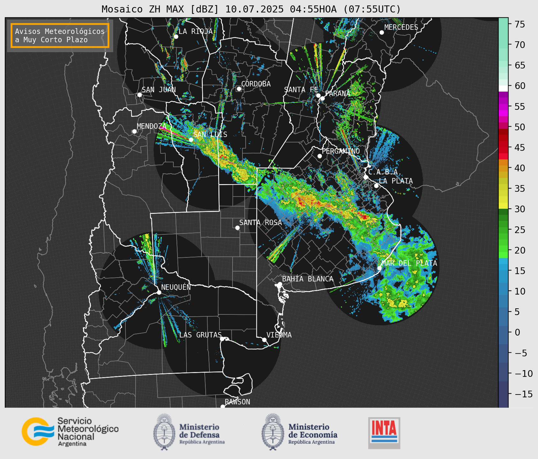This screenshot has height=459, width=538.
Task: Click the SANTA ROSA city marker dot
Action: [237, 228]
